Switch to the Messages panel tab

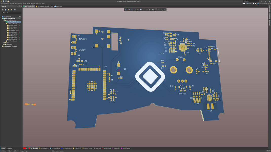point(9,148)
